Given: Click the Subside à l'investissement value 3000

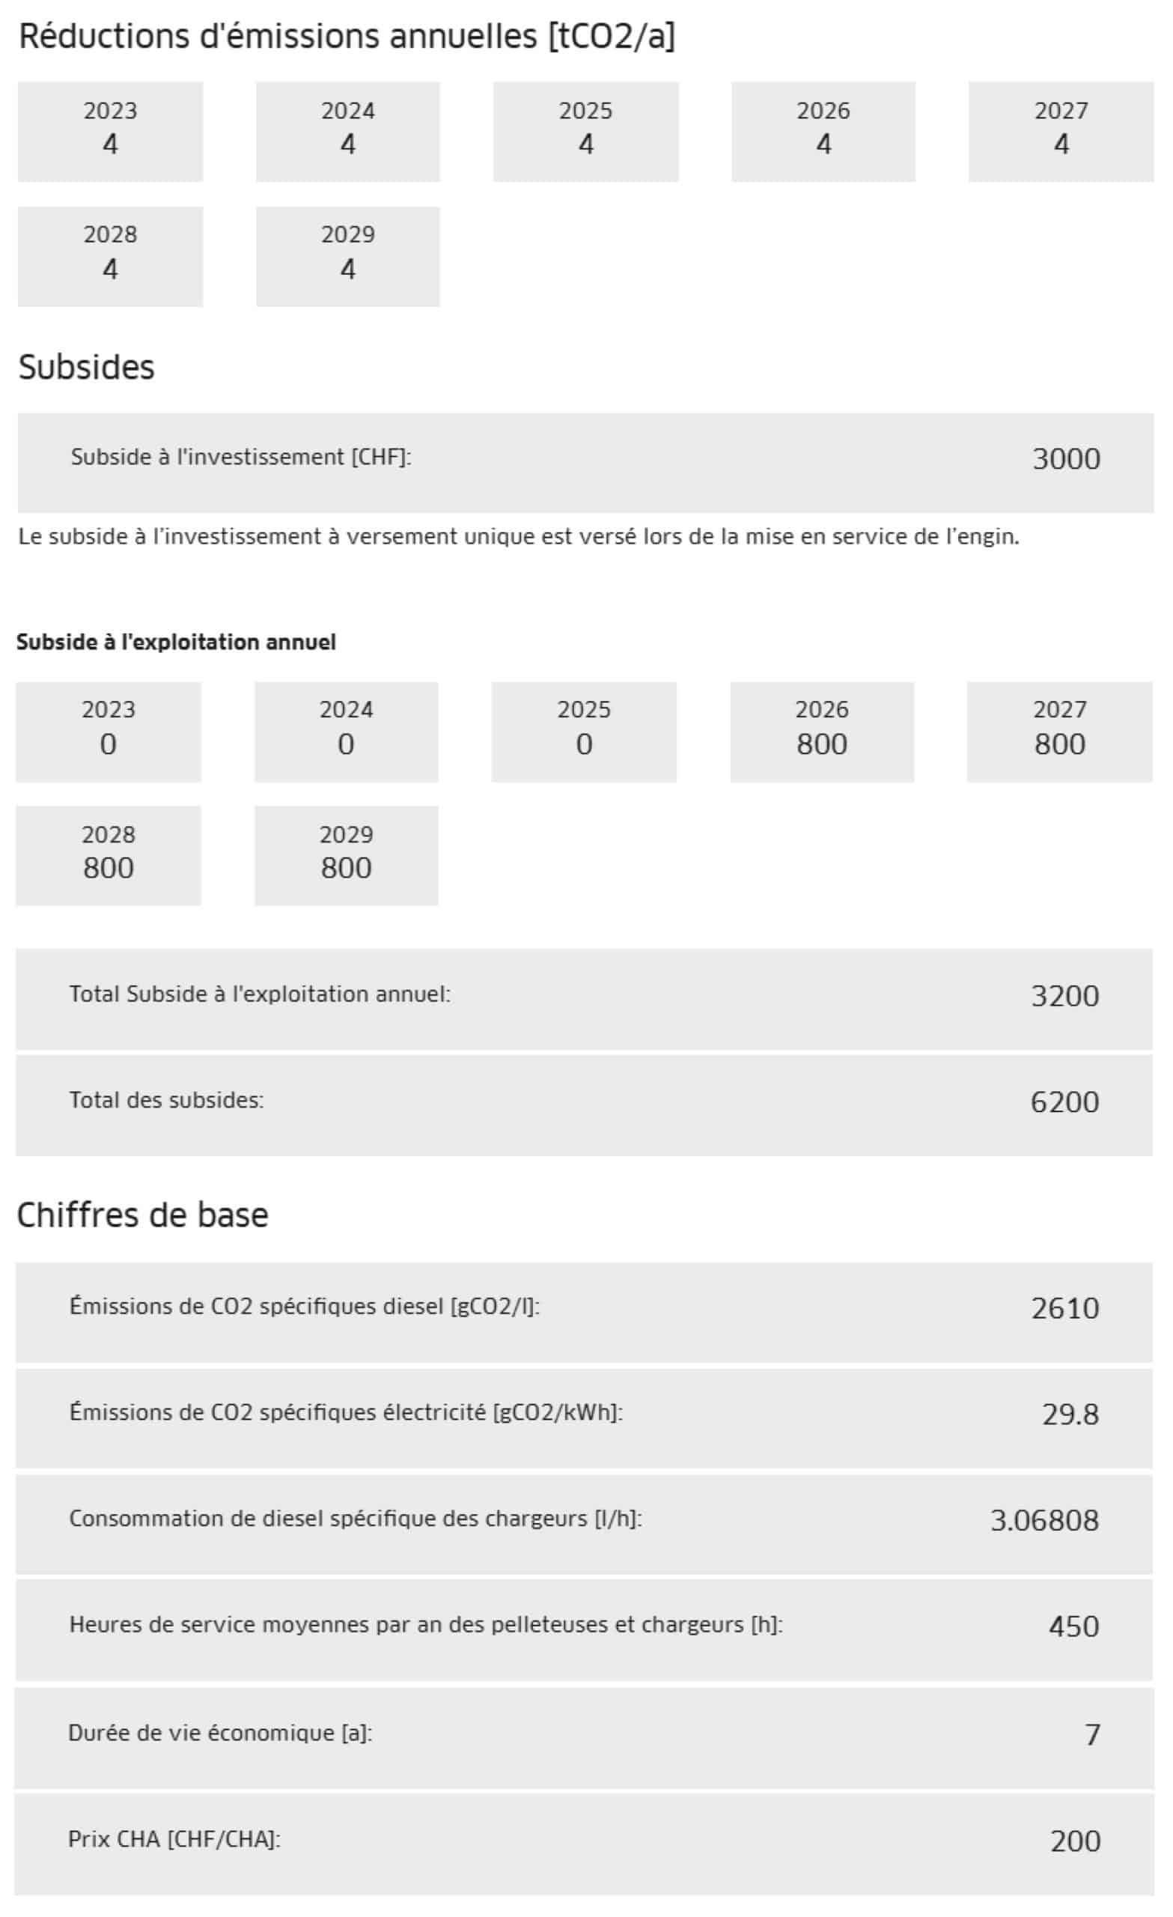Looking at the screenshot, I should 1066,458.
